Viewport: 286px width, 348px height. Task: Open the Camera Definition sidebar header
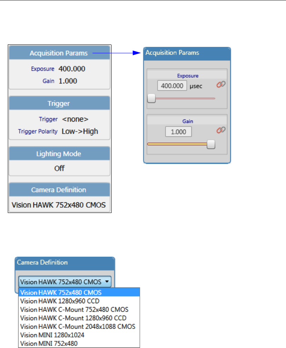[59, 190]
